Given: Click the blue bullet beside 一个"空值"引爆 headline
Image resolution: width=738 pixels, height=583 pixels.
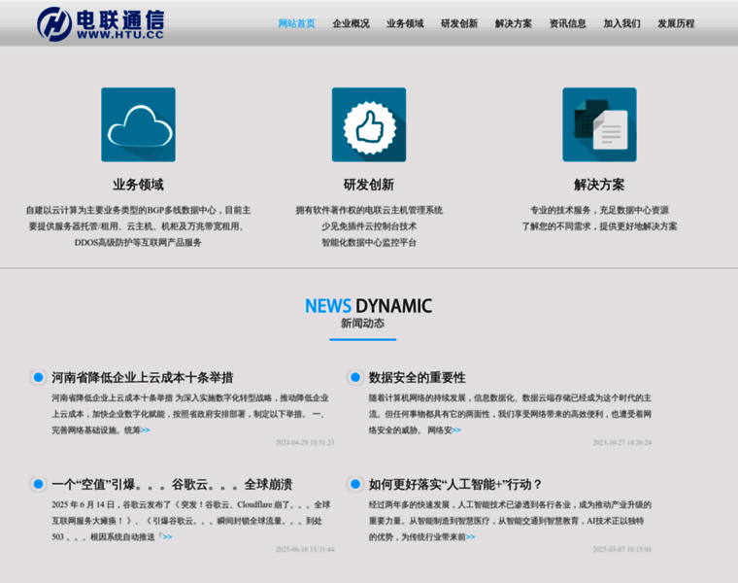Looking at the screenshot, I should (x=38, y=483).
